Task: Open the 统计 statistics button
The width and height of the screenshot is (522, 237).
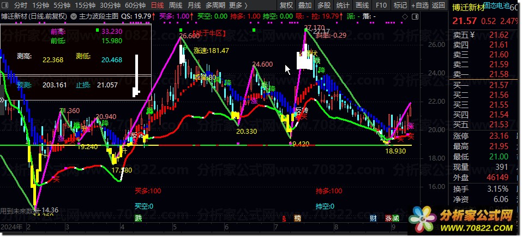Action: coord(343,5)
